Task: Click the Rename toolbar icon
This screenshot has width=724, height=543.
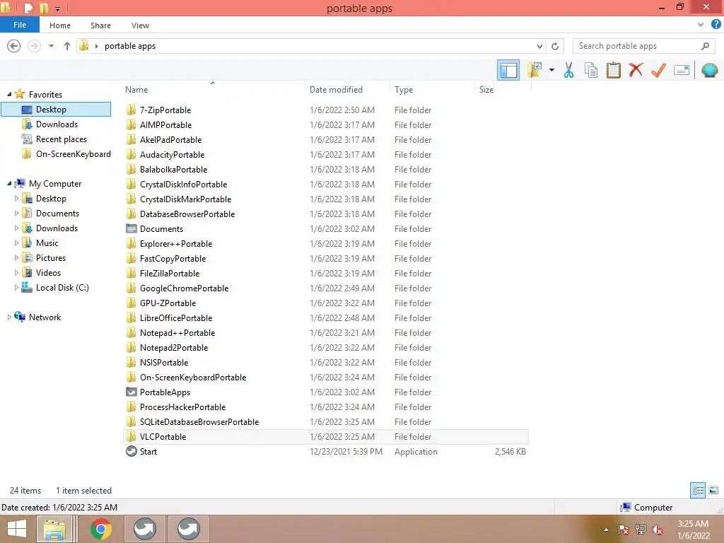Action: [x=682, y=70]
